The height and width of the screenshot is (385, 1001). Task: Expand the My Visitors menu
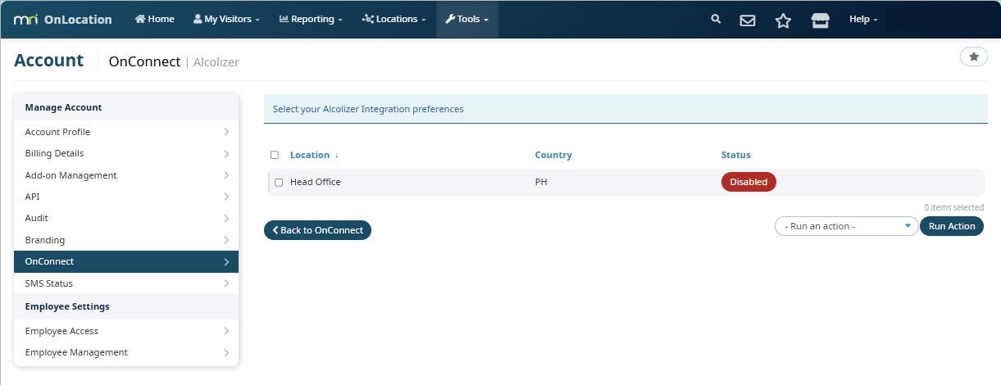(x=226, y=19)
